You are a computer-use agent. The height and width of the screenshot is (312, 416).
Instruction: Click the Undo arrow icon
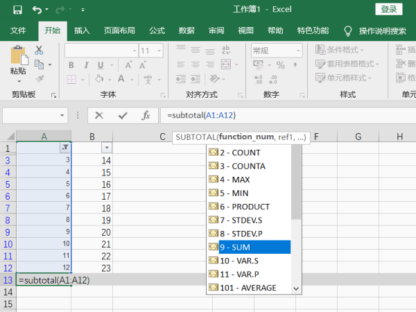click(x=37, y=10)
